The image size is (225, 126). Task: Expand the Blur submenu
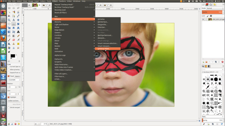coord(73,16)
